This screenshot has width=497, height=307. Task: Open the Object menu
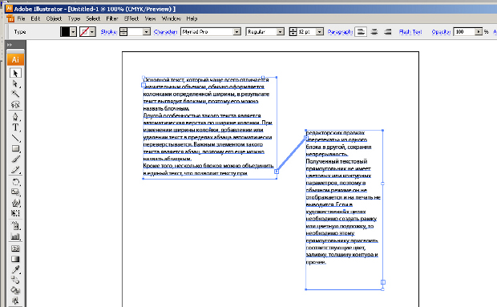pyautogui.click(x=54, y=18)
